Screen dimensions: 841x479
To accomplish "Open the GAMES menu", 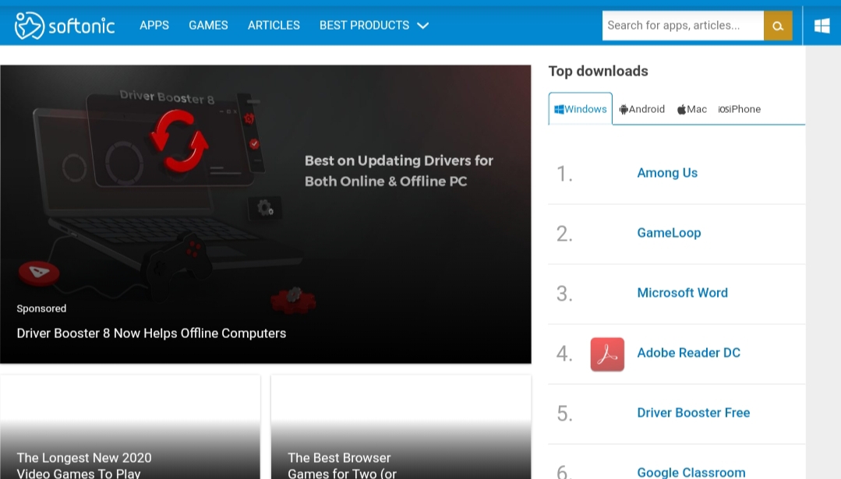I will 208,25.
